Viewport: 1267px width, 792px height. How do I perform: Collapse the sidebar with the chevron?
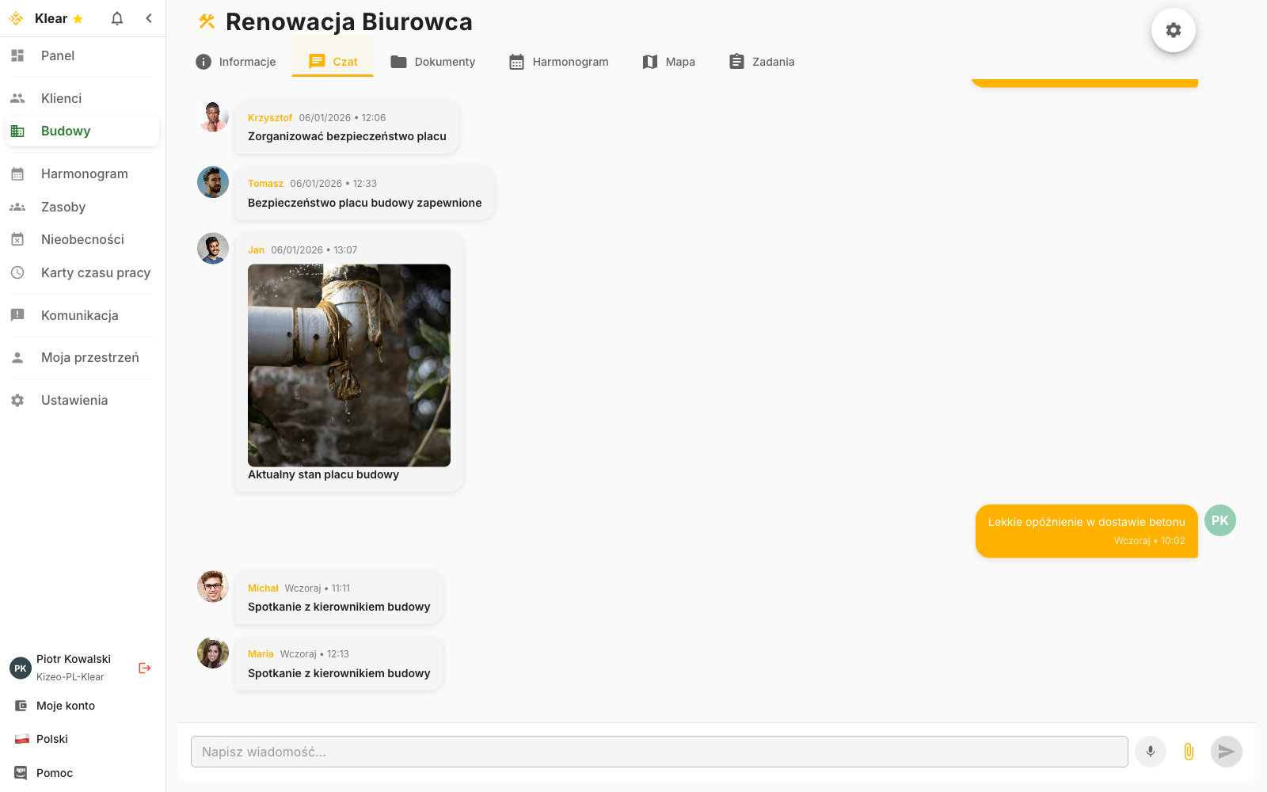[149, 18]
